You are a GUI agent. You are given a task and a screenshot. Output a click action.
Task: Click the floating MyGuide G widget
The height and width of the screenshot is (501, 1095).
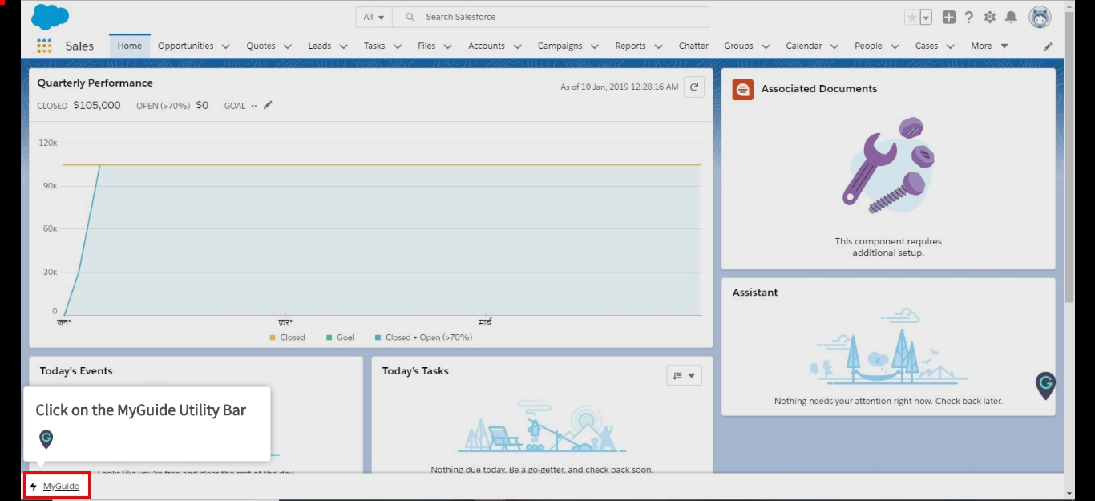click(x=1045, y=386)
